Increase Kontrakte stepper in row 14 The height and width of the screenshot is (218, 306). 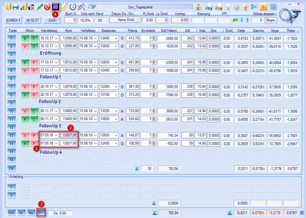154,142
